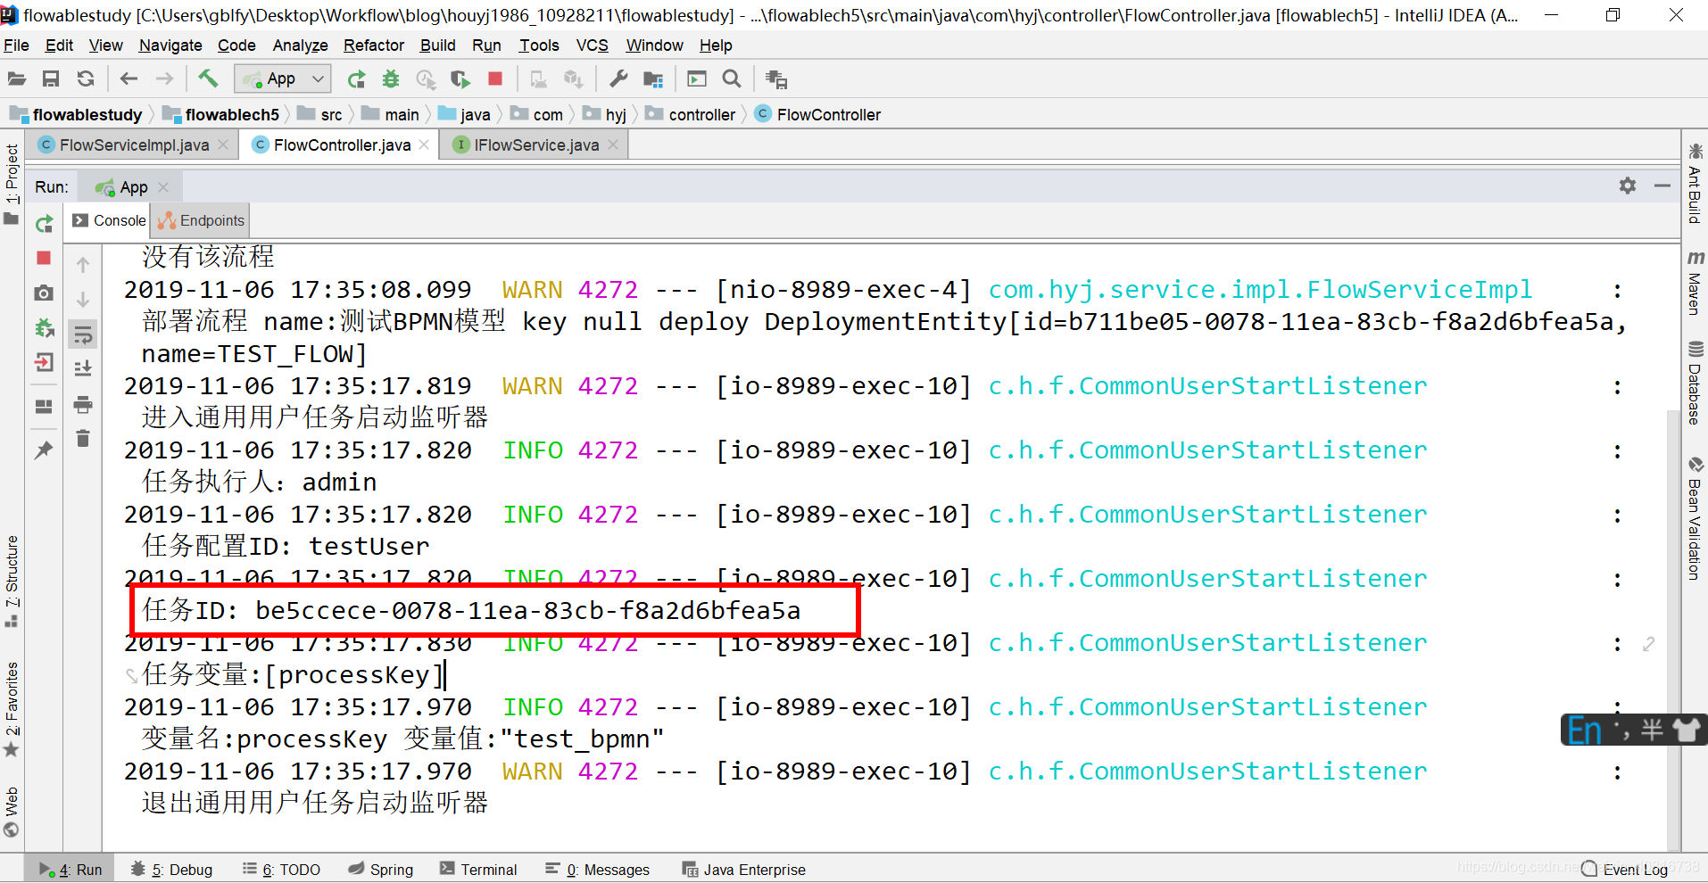Stop process in Run panel sidebar
1708x883 pixels.
tap(44, 258)
